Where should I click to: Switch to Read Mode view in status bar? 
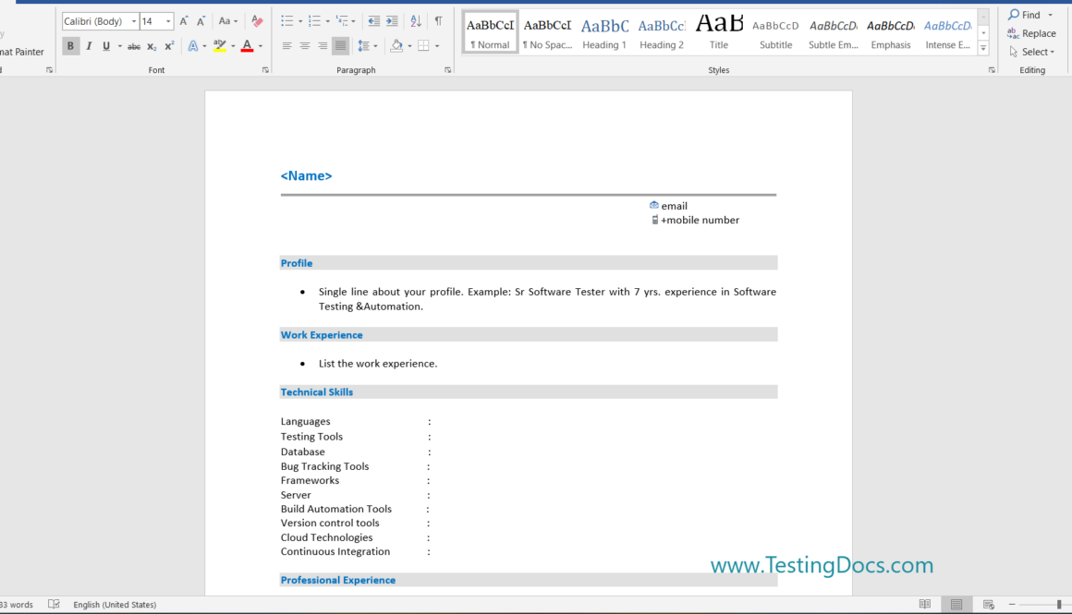[925, 605]
